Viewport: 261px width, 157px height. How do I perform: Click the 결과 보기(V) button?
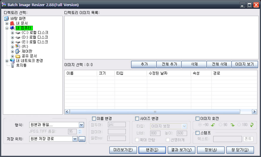coord(182,150)
